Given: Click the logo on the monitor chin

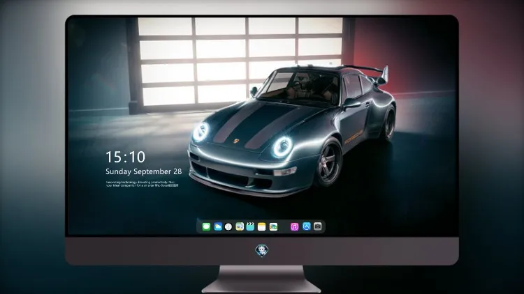Looking at the screenshot, I should tap(262, 251).
